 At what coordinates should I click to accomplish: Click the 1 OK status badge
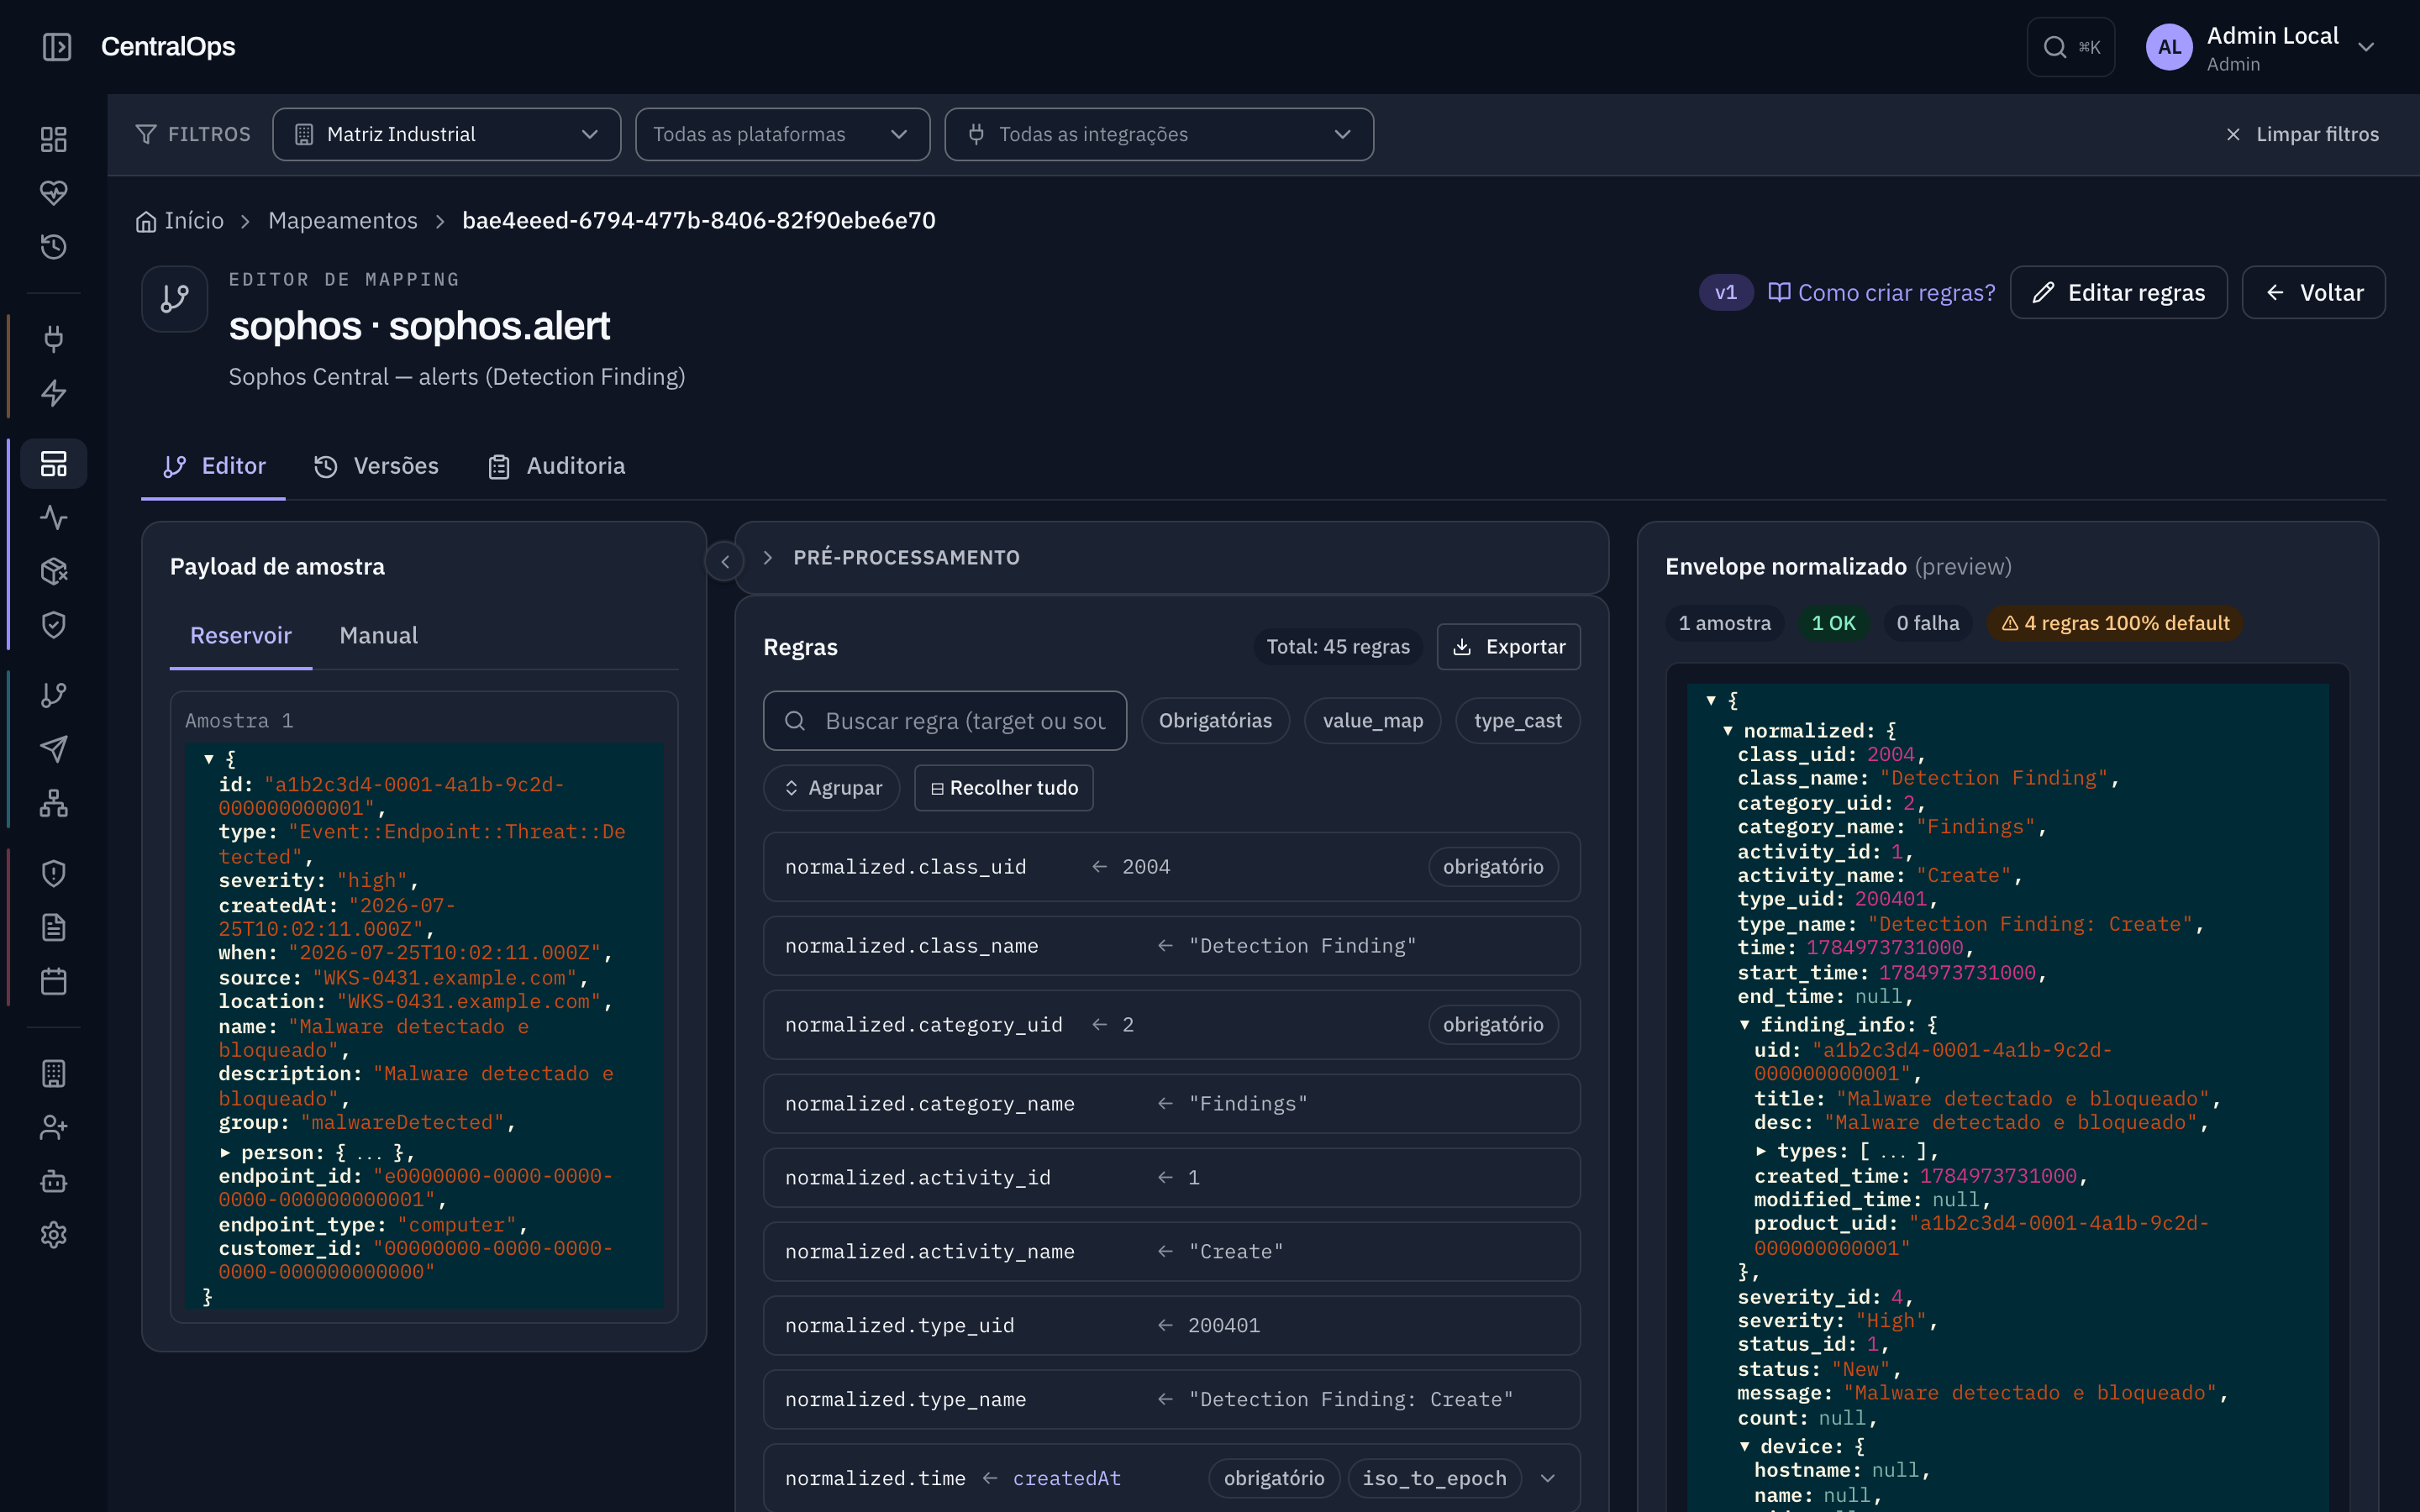[x=1833, y=623]
